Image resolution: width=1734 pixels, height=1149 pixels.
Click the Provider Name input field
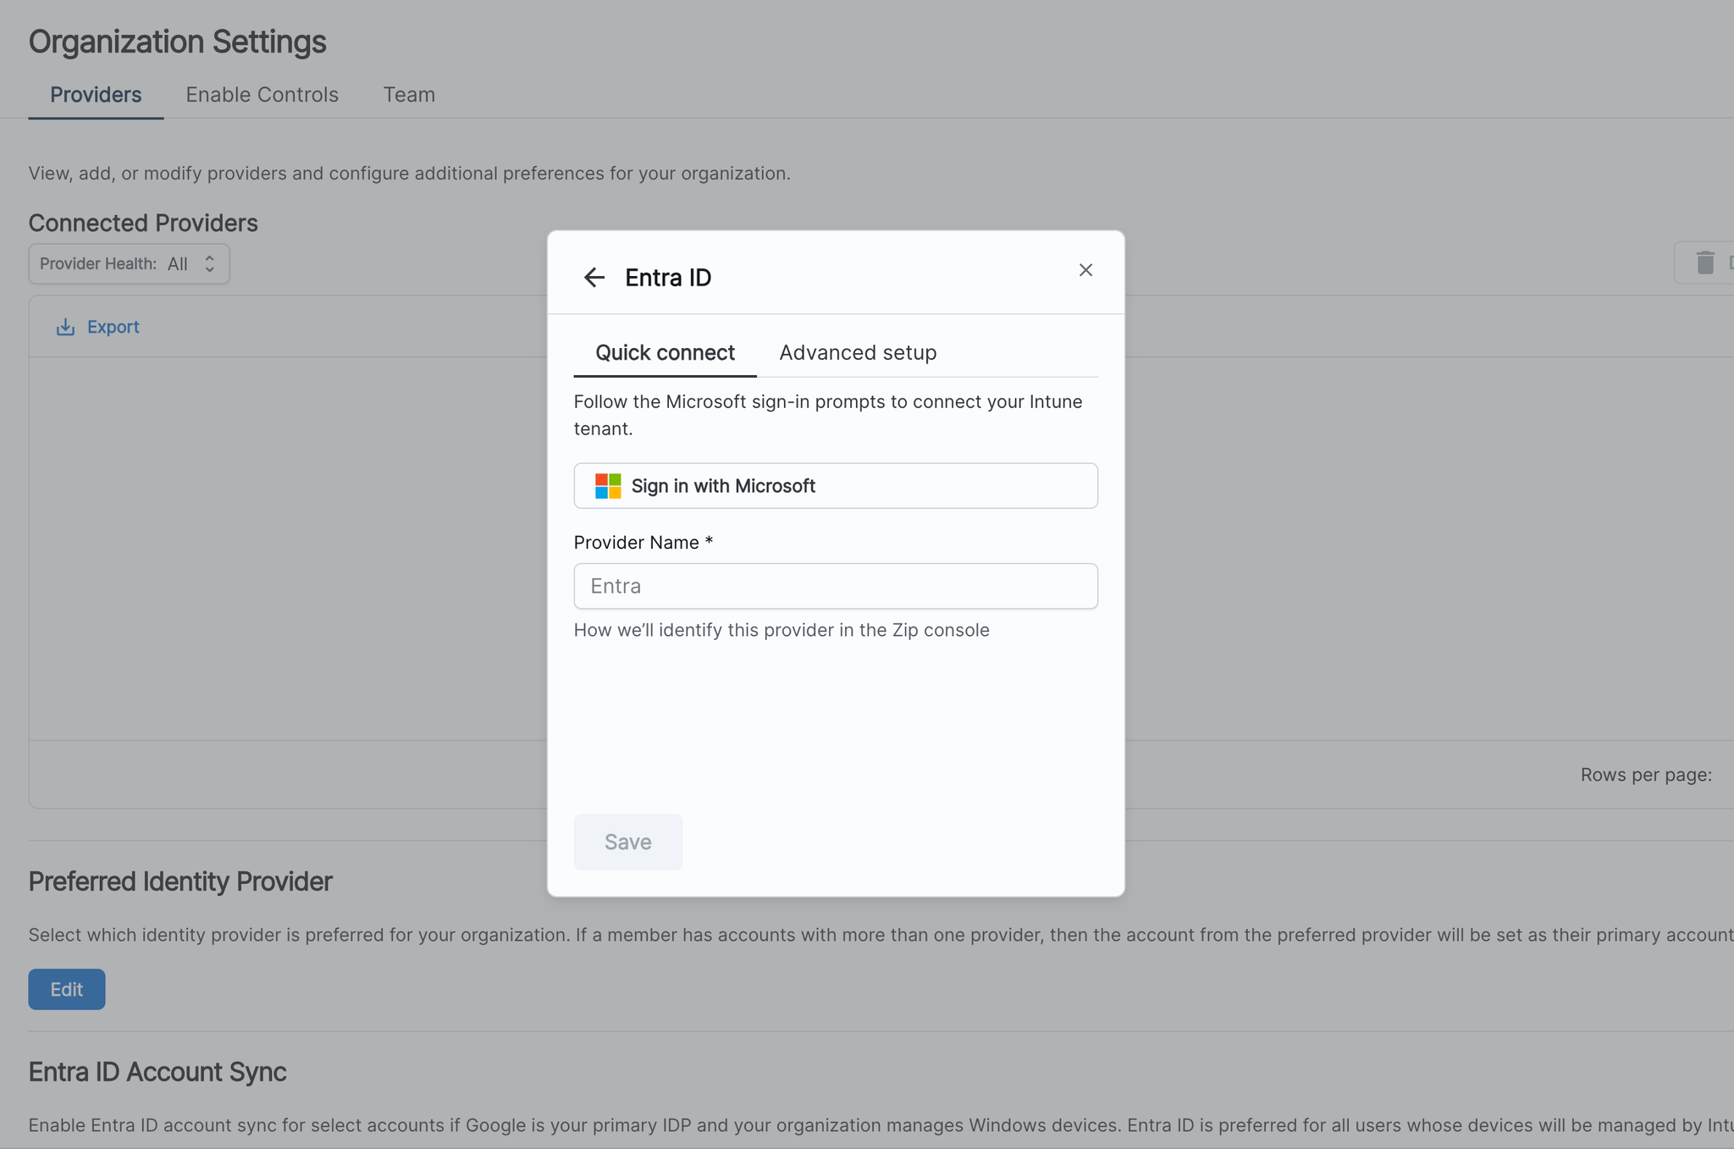click(835, 586)
